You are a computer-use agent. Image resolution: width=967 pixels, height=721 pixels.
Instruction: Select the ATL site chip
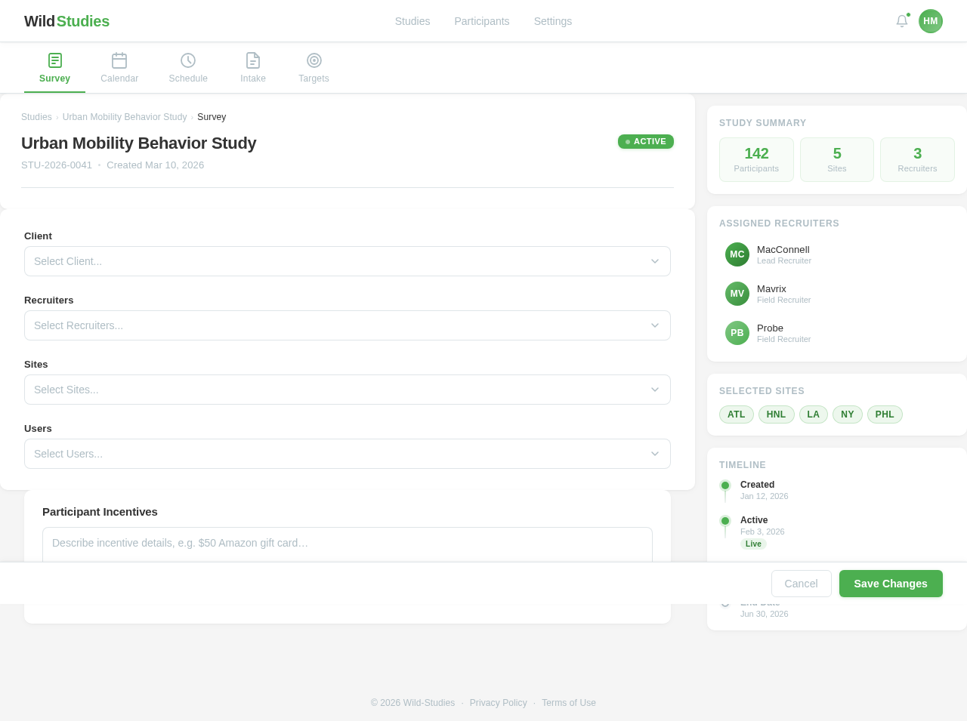click(736, 414)
